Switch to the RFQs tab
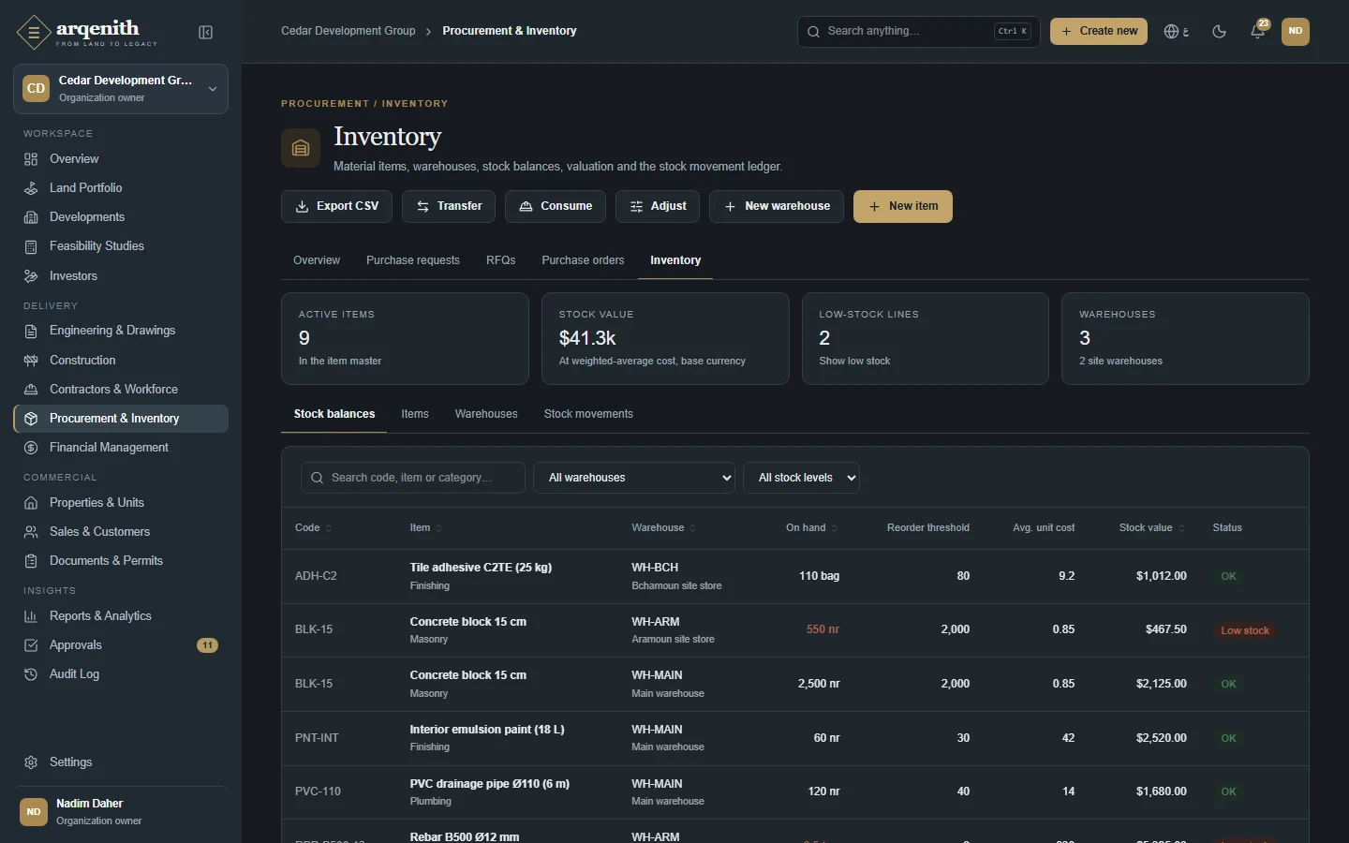The height and width of the screenshot is (843, 1349). pyautogui.click(x=501, y=260)
